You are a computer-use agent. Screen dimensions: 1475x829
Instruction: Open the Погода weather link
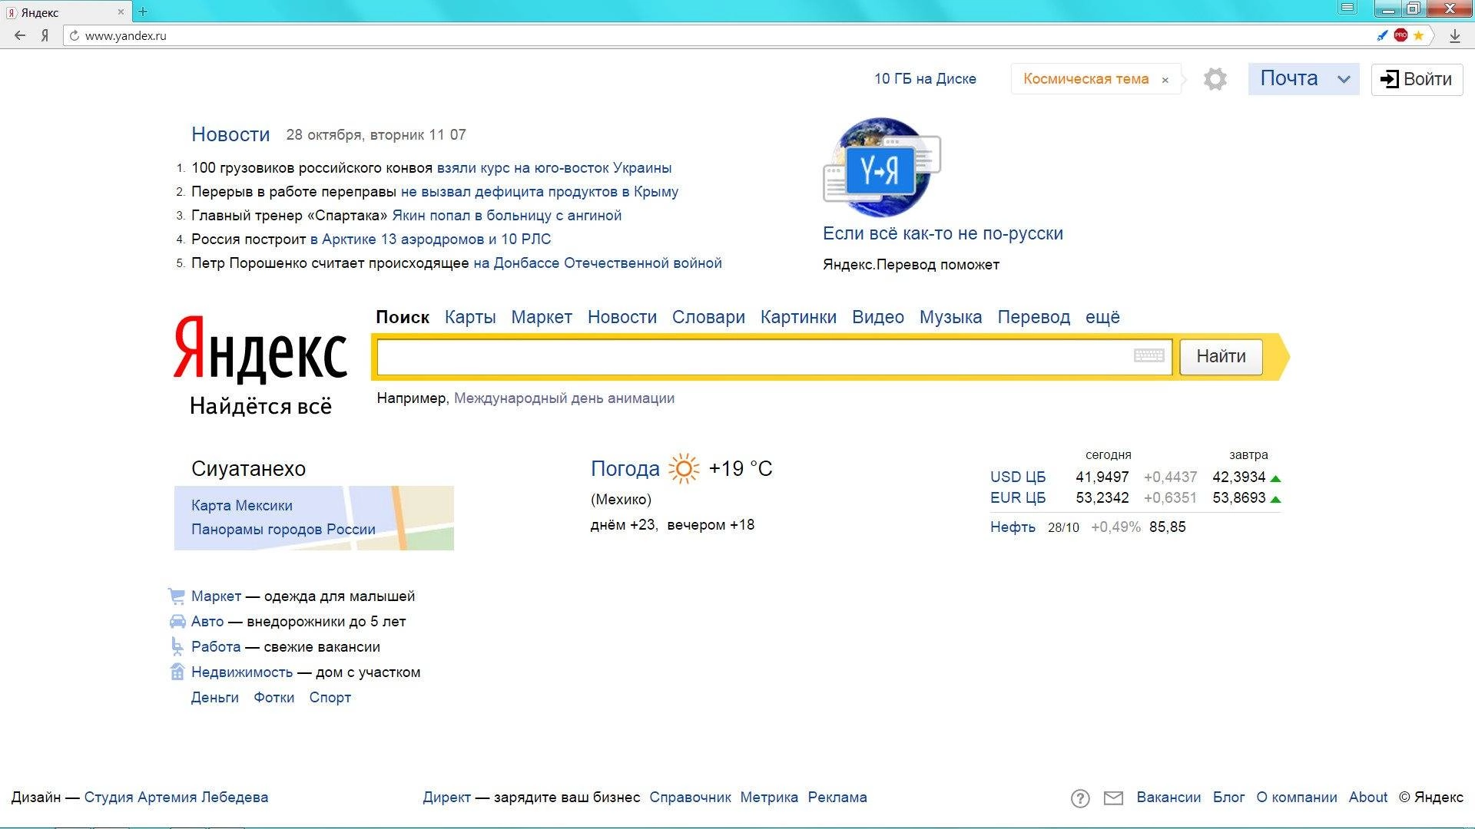coord(625,468)
